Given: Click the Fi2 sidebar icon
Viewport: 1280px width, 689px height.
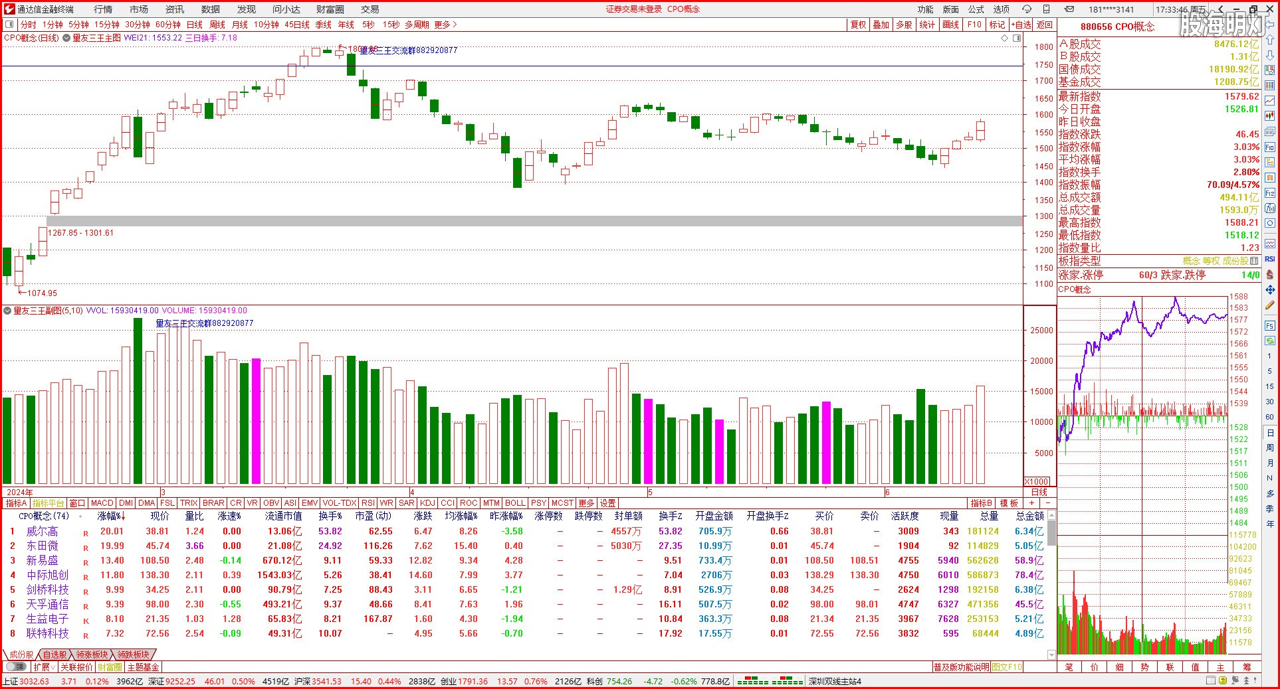Looking at the screenshot, I should pyautogui.click(x=1269, y=193).
